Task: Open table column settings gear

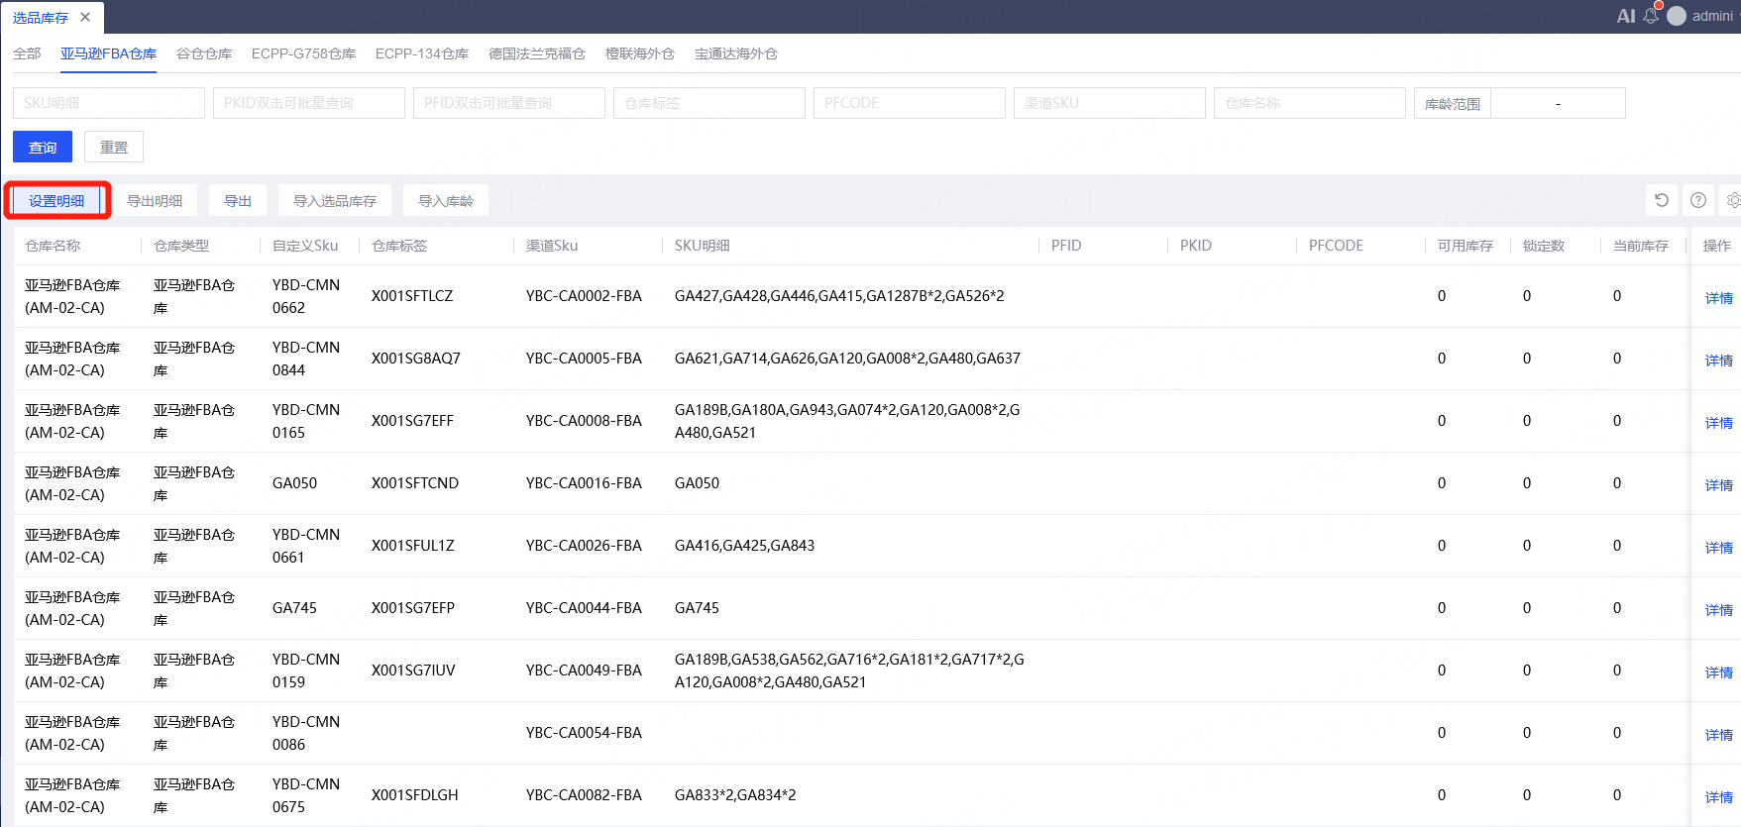Action: (1732, 200)
